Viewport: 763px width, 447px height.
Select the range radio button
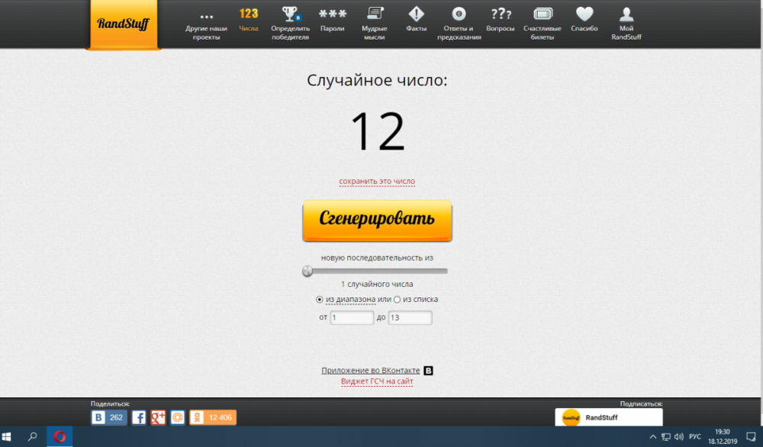[x=320, y=300]
